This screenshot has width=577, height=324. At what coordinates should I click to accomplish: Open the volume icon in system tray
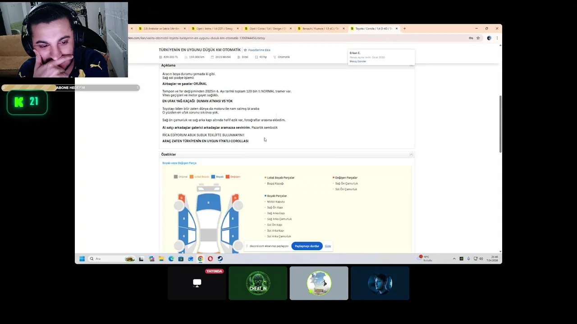(x=481, y=259)
